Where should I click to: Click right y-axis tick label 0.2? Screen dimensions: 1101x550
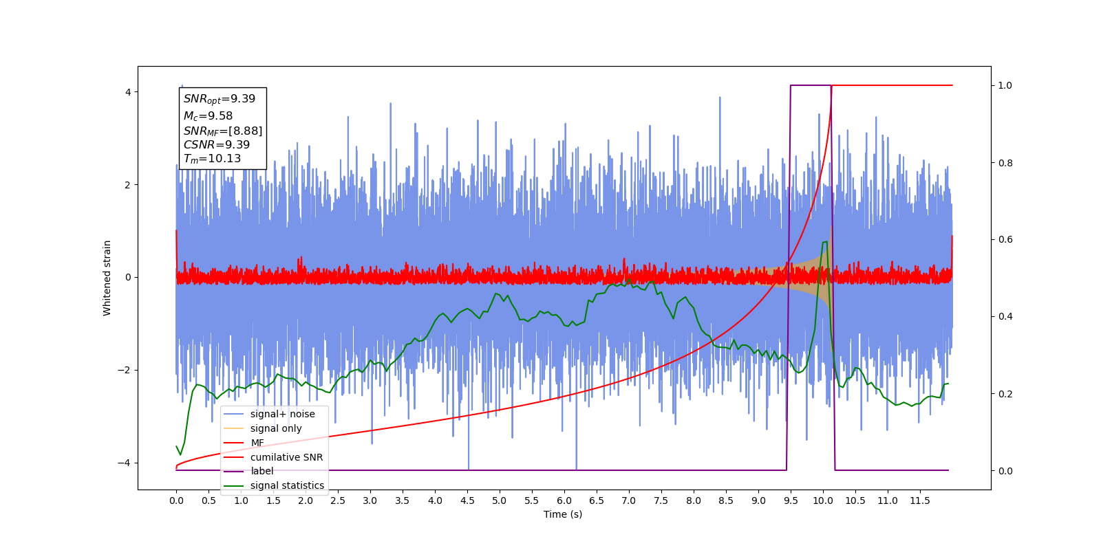click(x=1005, y=394)
